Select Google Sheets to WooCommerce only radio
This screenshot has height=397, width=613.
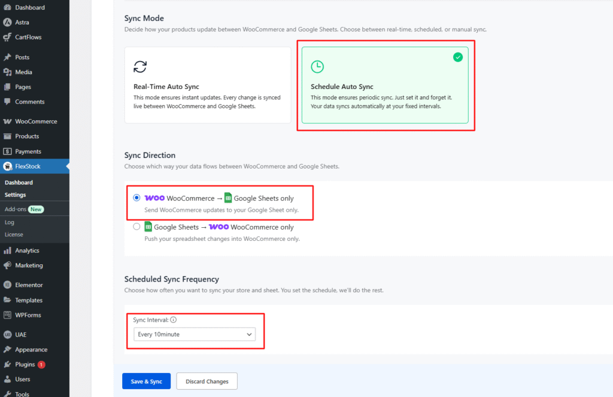tap(136, 227)
